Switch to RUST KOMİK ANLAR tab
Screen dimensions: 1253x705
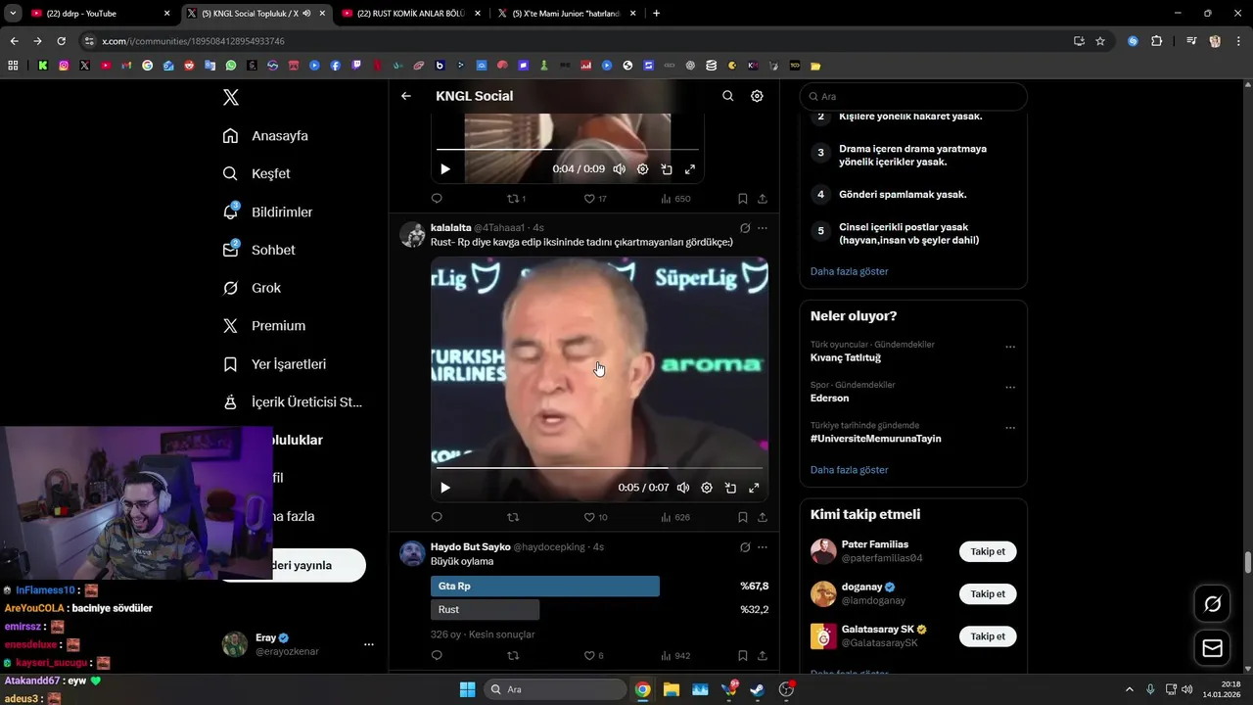[411, 14]
